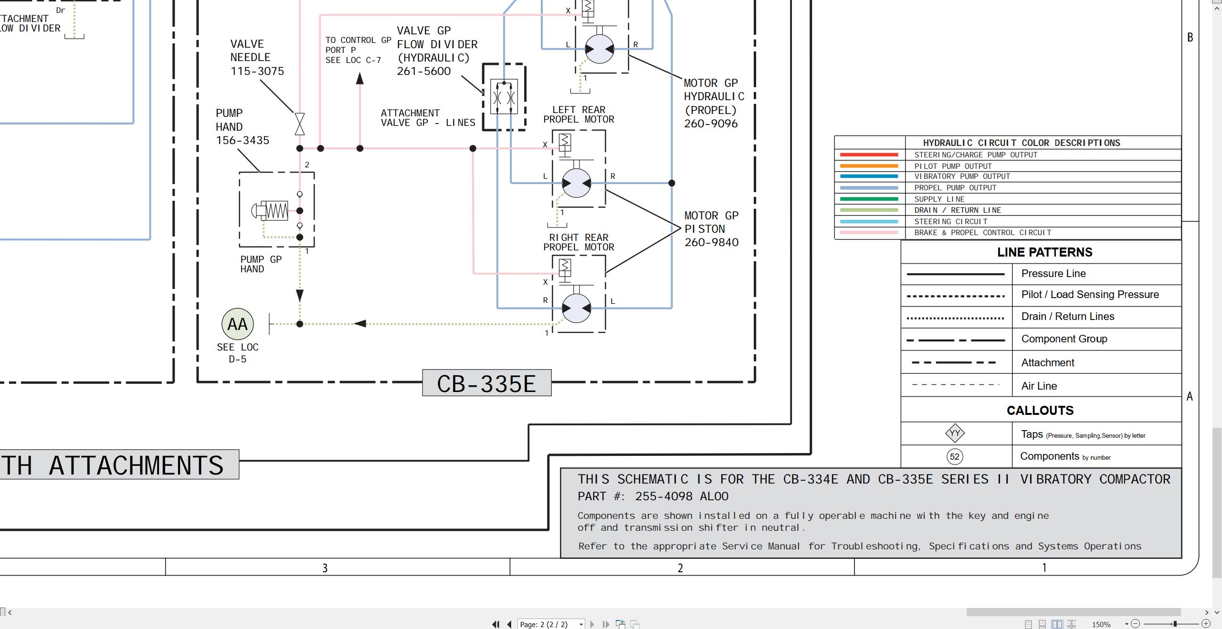Click the zoom slider handle

pos(1175,624)
